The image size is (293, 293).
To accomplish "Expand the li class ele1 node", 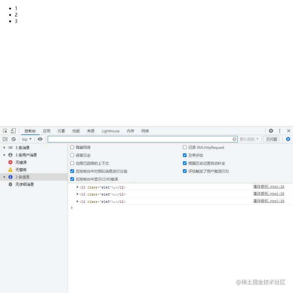I will 77,187.
